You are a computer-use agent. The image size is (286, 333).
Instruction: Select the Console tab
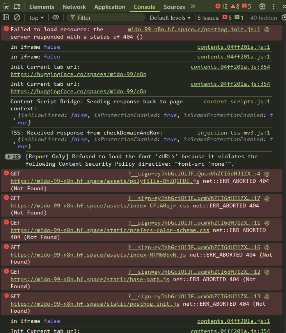pos(144,7)
